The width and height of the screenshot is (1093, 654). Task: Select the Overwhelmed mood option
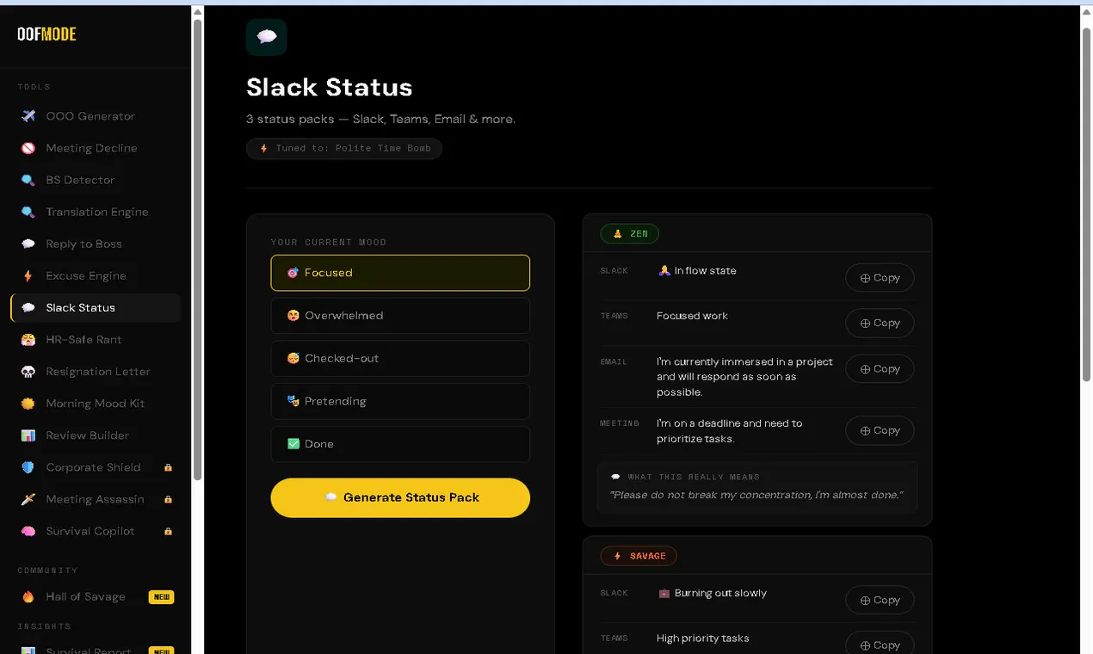tap(400, 316)
